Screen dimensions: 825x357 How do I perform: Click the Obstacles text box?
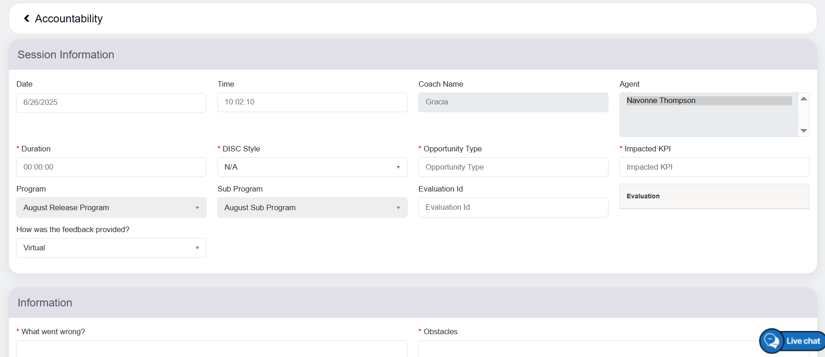[x=585, y=349]
